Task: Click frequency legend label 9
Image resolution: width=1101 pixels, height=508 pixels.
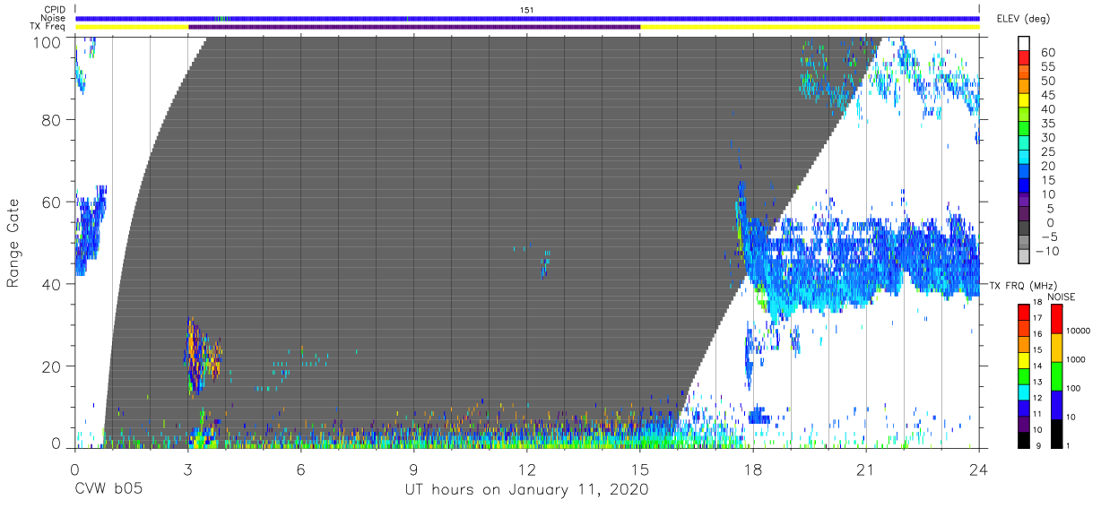Action: point(1038,446)
